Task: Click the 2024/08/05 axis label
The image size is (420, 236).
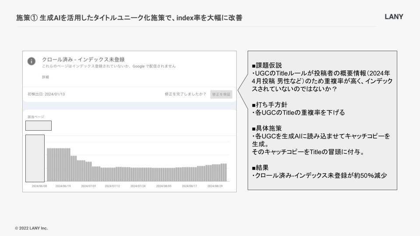Action: point(164,186)
